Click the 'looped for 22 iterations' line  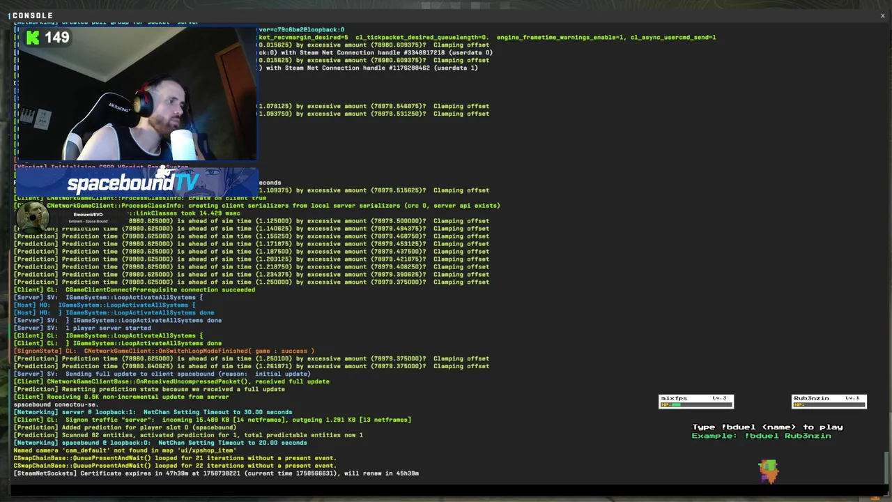[175, 466]
